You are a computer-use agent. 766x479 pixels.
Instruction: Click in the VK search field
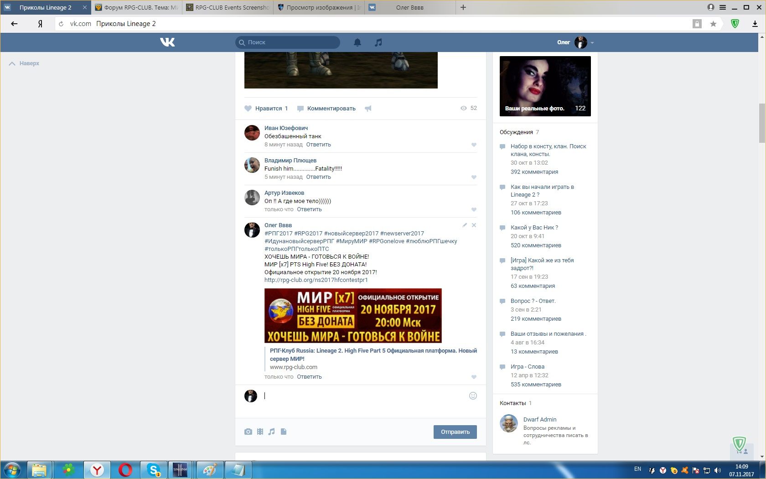click(288, 42)
